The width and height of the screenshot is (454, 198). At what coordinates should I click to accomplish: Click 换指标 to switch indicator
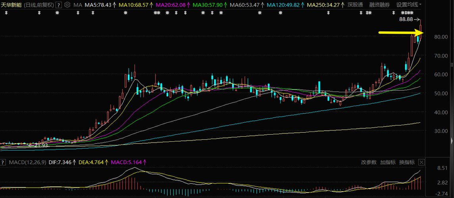tap(407, 162)
